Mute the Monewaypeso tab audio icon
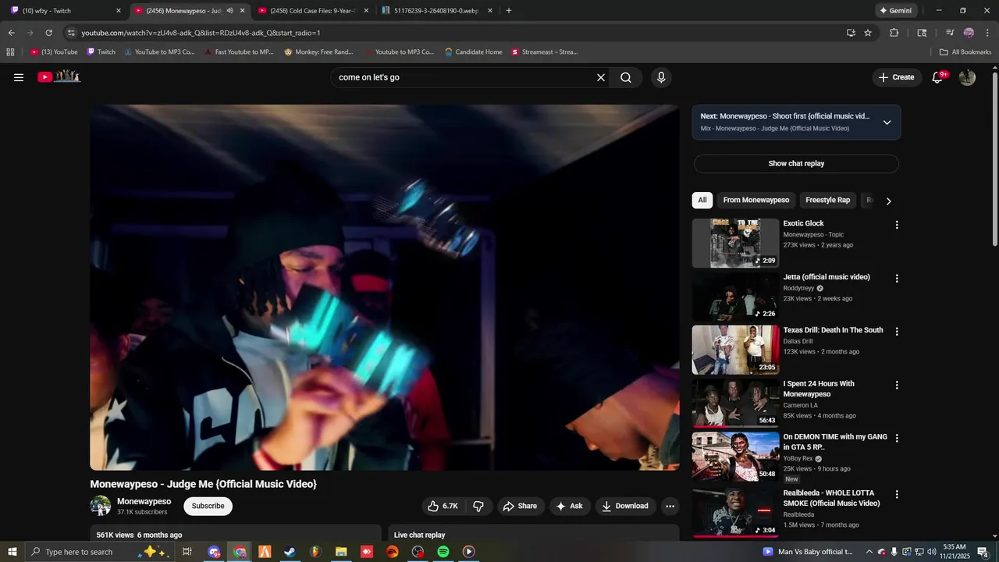Screen dimensions: 999x562 click(229, 11)
